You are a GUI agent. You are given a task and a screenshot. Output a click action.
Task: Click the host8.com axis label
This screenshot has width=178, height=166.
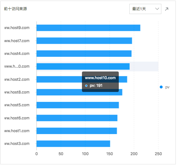coord(17,92)
